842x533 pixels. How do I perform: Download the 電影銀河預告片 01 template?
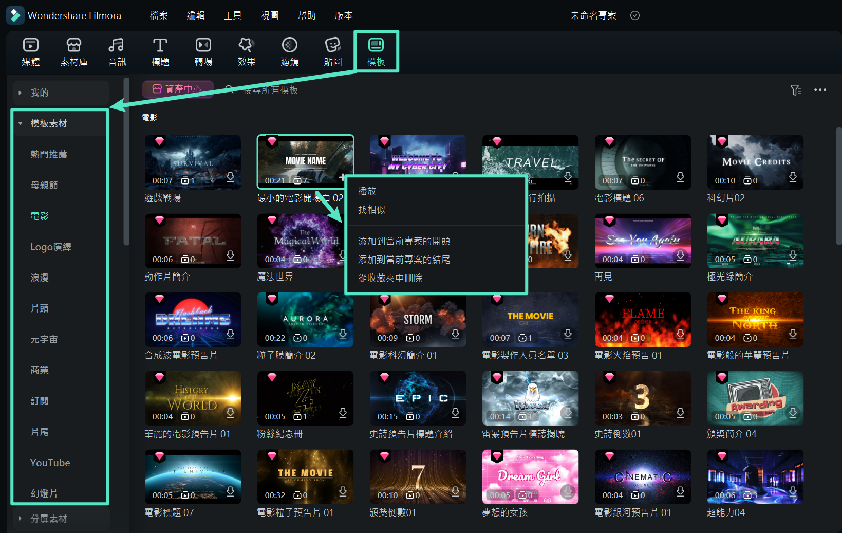680,491
